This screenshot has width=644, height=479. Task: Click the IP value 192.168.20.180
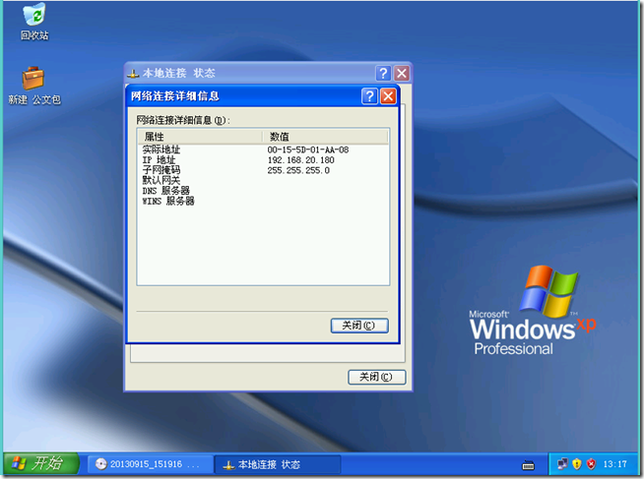pos(301,160)
